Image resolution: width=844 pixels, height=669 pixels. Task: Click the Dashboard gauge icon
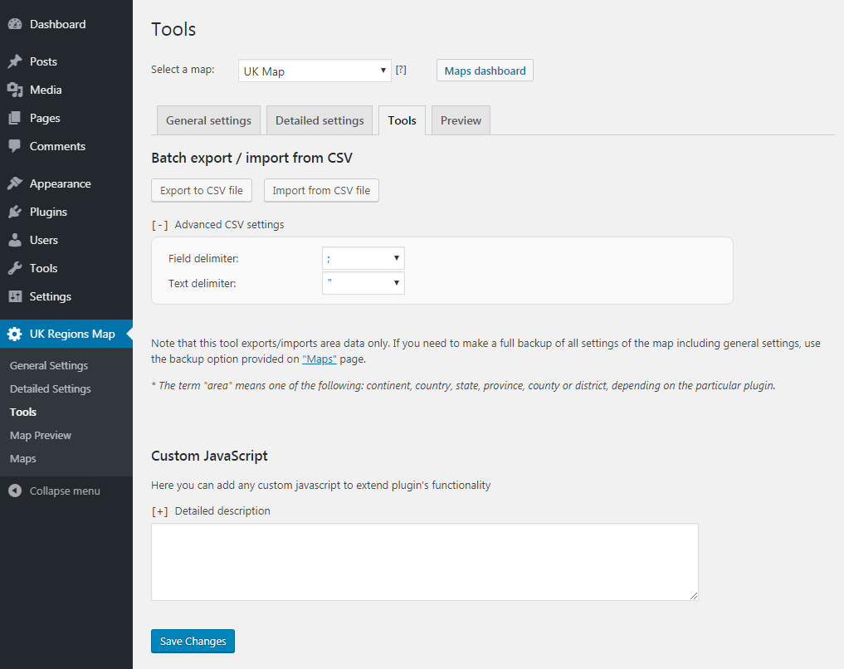click(x=15, y=25)
